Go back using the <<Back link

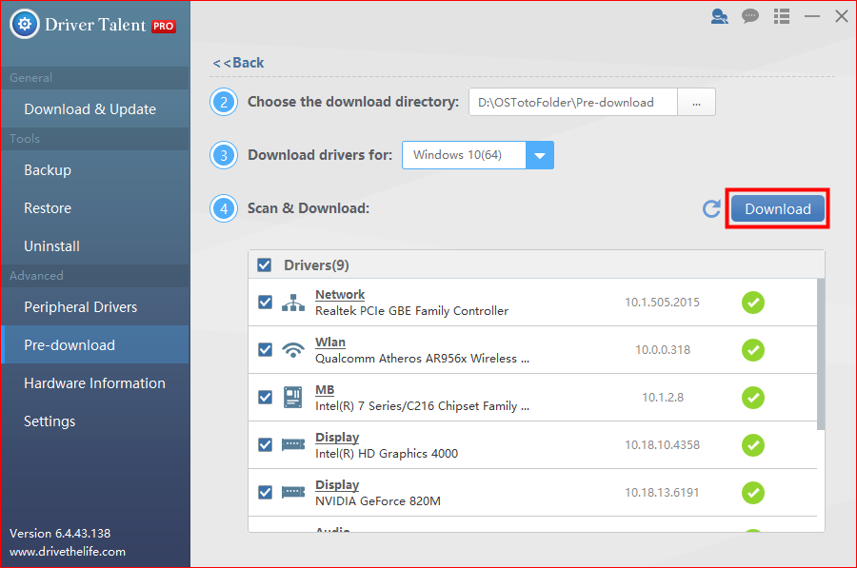238,63
